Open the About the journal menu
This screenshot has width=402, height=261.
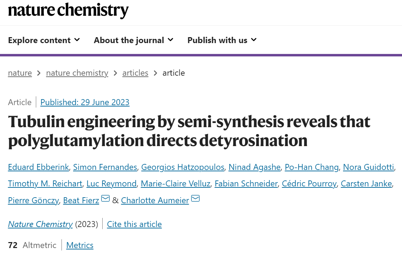[134, 40]
